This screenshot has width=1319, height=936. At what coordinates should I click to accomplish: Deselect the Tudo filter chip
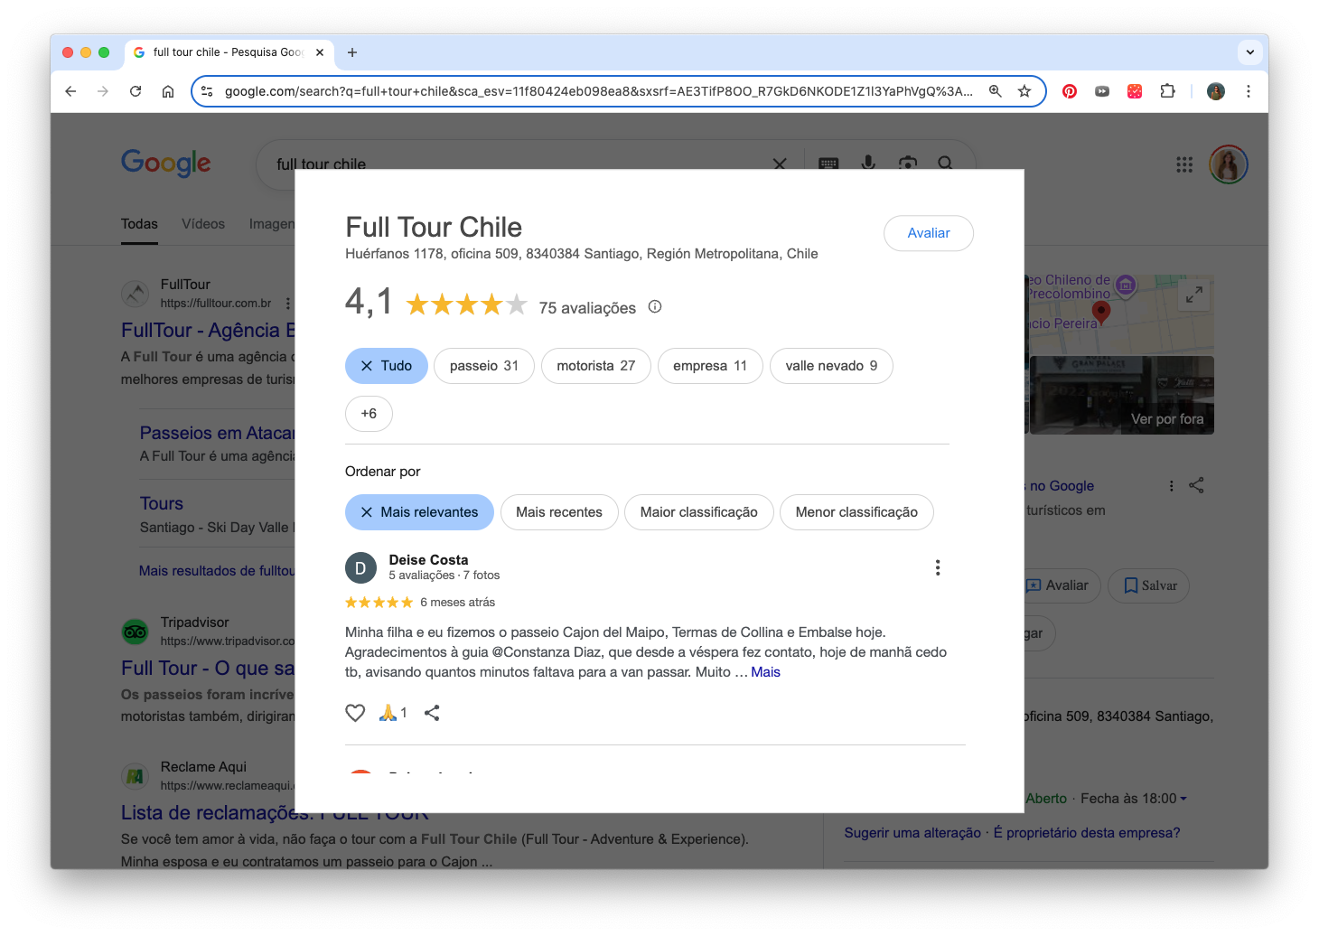pyautogui.click(x=386, y=366)
